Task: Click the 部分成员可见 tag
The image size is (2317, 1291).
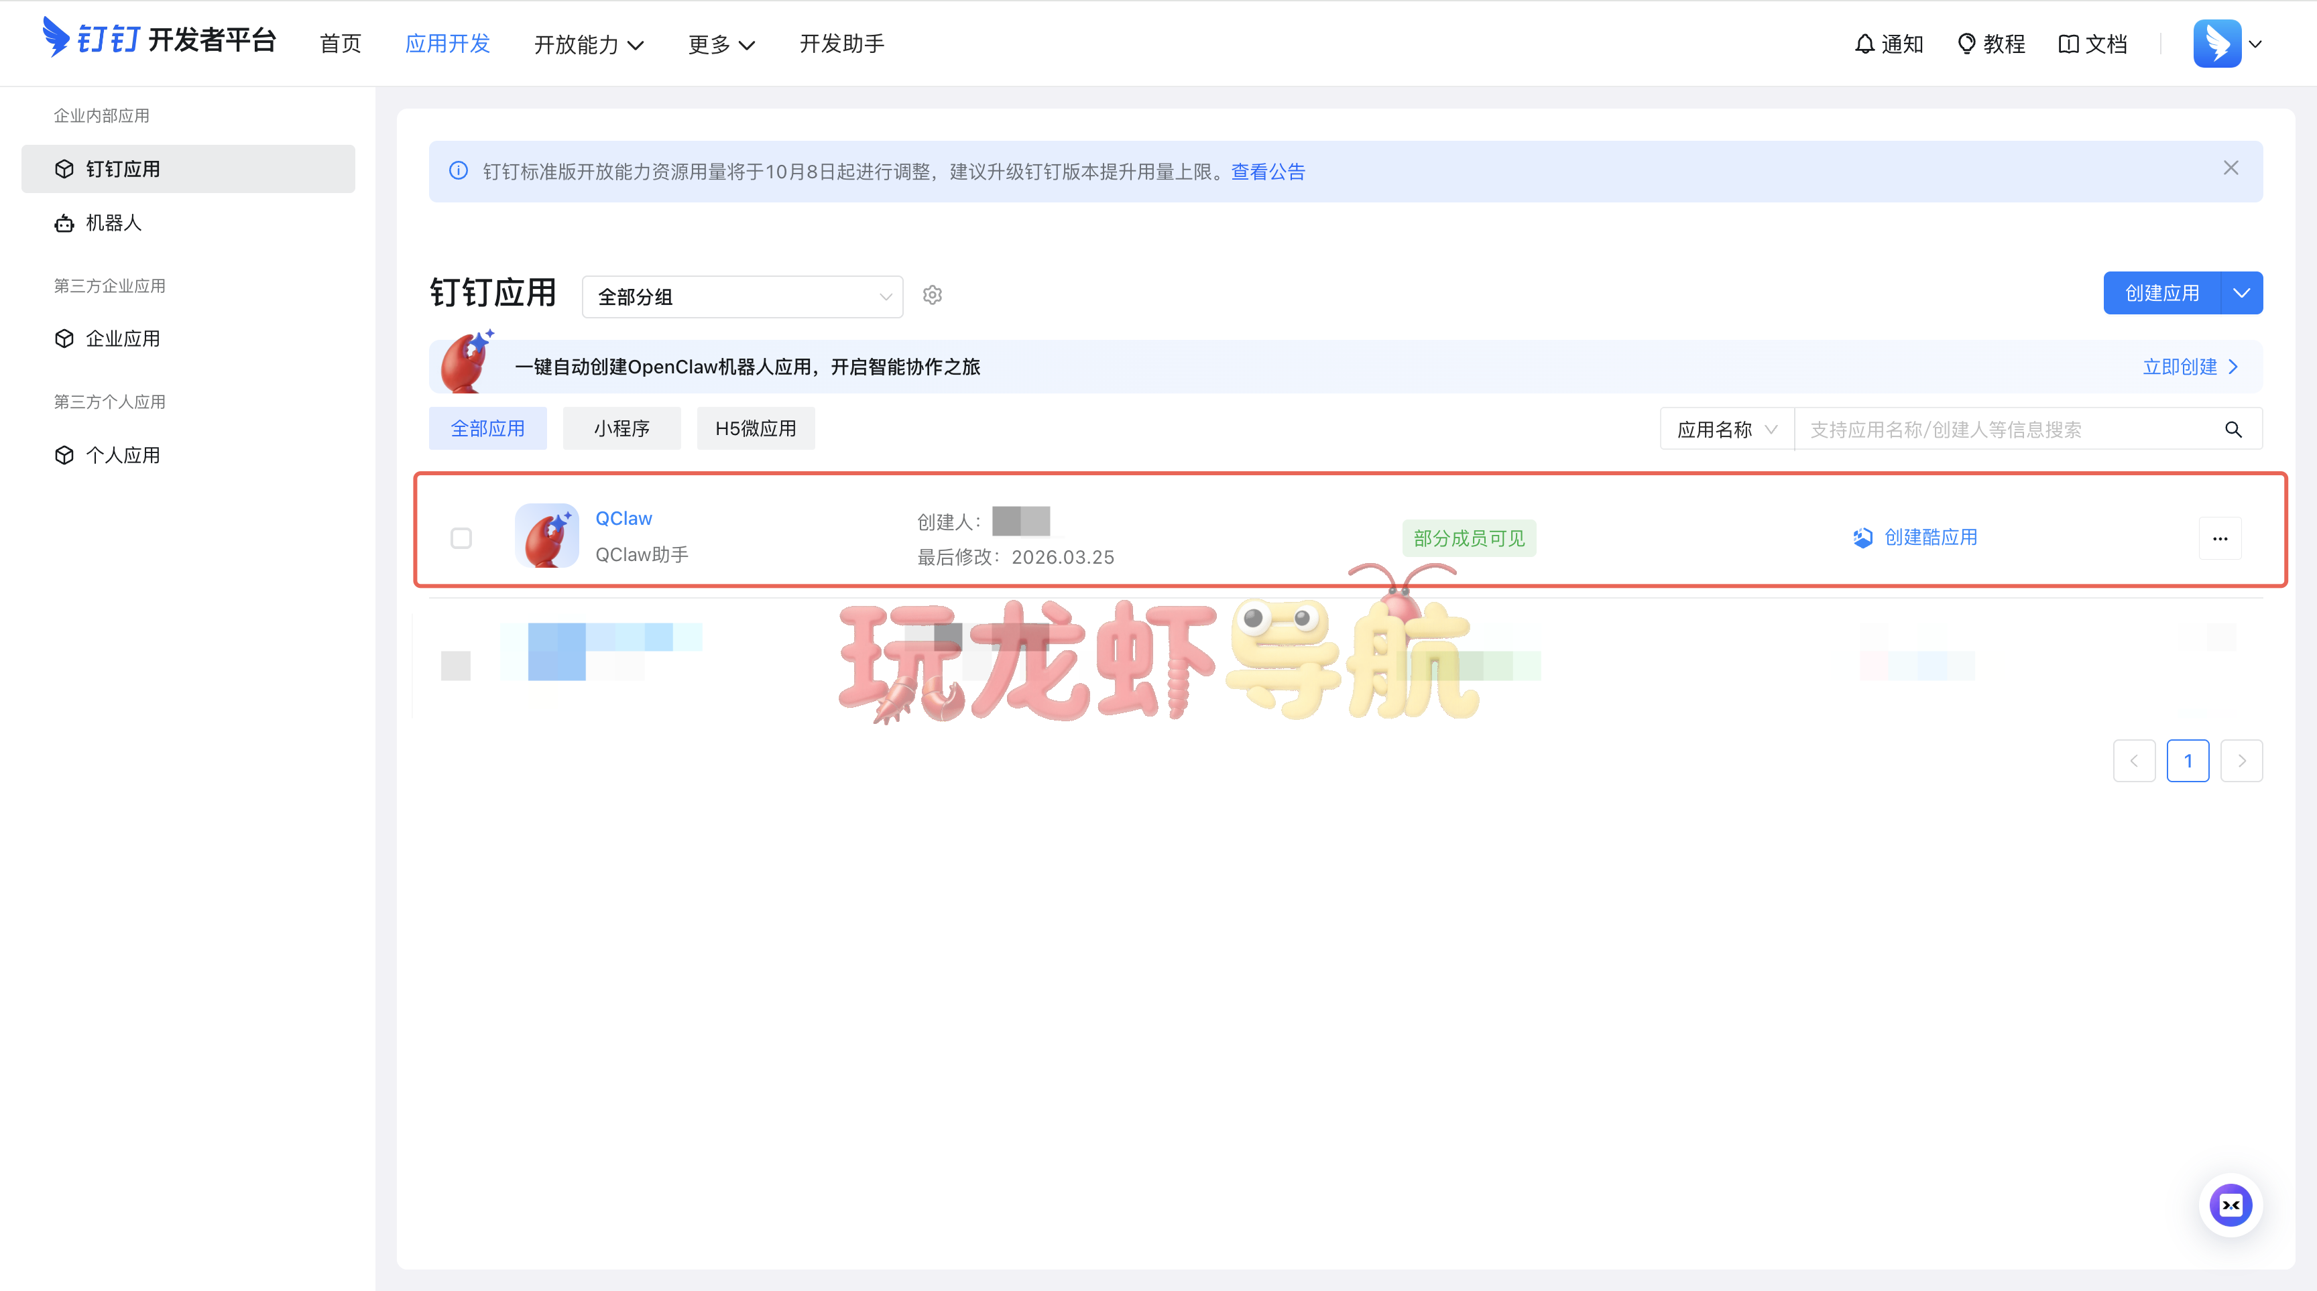Action: tap(1469, 538)
